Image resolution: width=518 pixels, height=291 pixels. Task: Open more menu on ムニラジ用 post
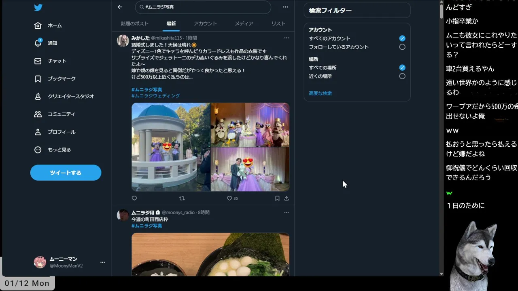pos(287,212)
